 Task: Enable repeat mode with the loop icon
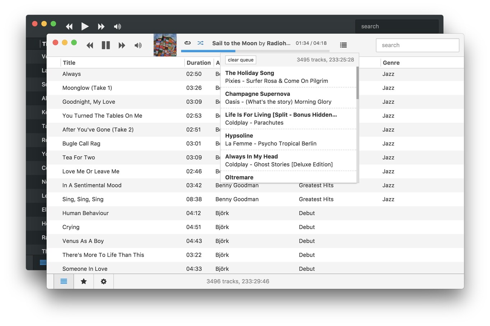click(188, 42)
